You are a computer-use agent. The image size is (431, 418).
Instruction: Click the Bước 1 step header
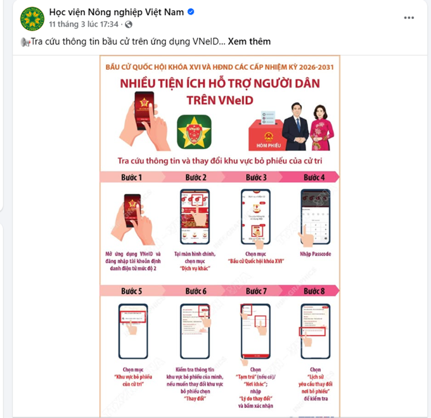tap(132, 178)
